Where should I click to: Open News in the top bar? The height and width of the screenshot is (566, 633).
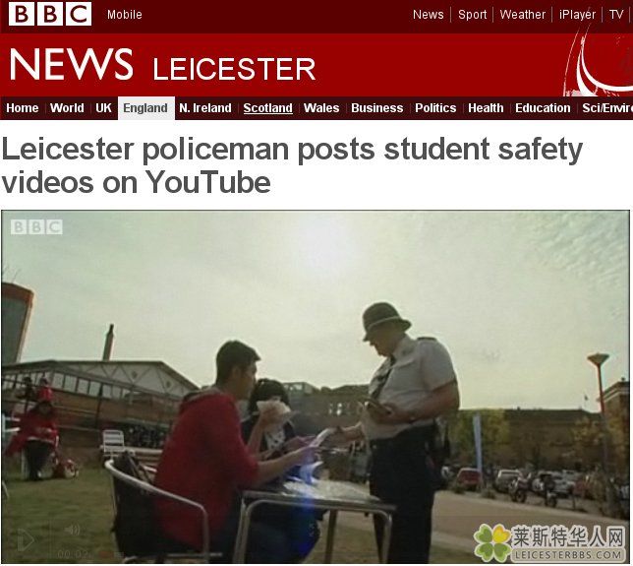428,15
